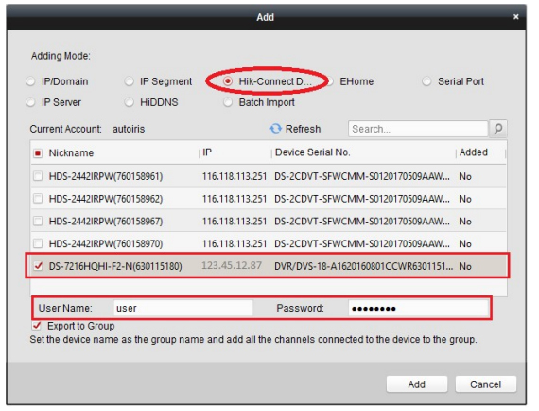The height and width of the screenshot is (411, 539).
Task: Select the IP Server adding mode
Action: coord(30,102)
